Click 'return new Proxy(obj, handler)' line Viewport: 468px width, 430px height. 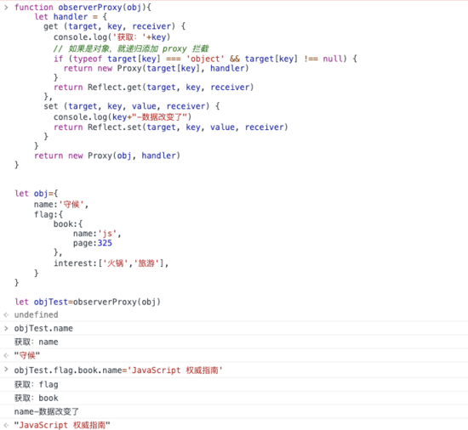(107, 156)
